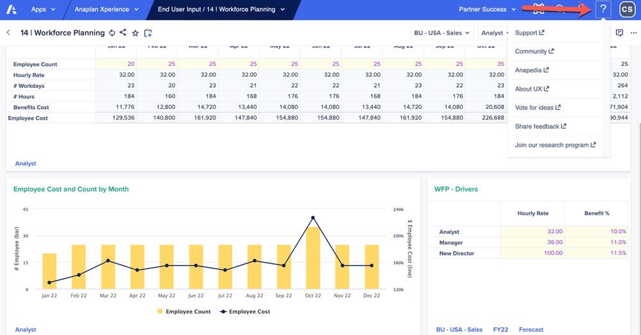Open the Analyst context selector dropdown
This screenshot has height=335, width=641.
pyautogui.click(x=493, y=33)
